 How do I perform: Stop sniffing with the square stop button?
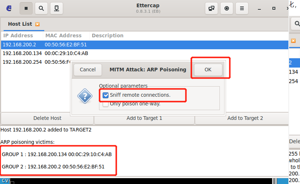pos(26,8)
